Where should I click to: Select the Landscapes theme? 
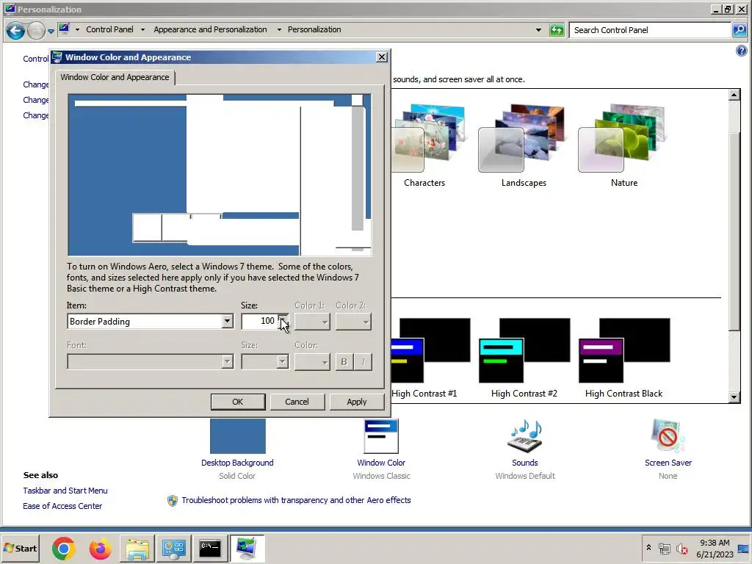click(524, 146)
